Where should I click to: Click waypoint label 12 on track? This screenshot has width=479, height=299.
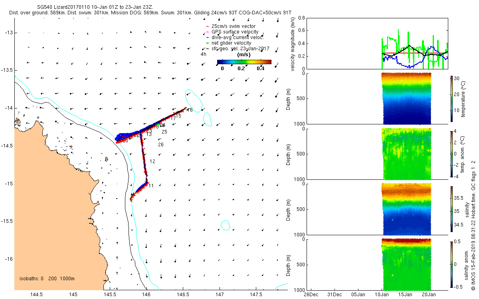[x=152, y=161]
